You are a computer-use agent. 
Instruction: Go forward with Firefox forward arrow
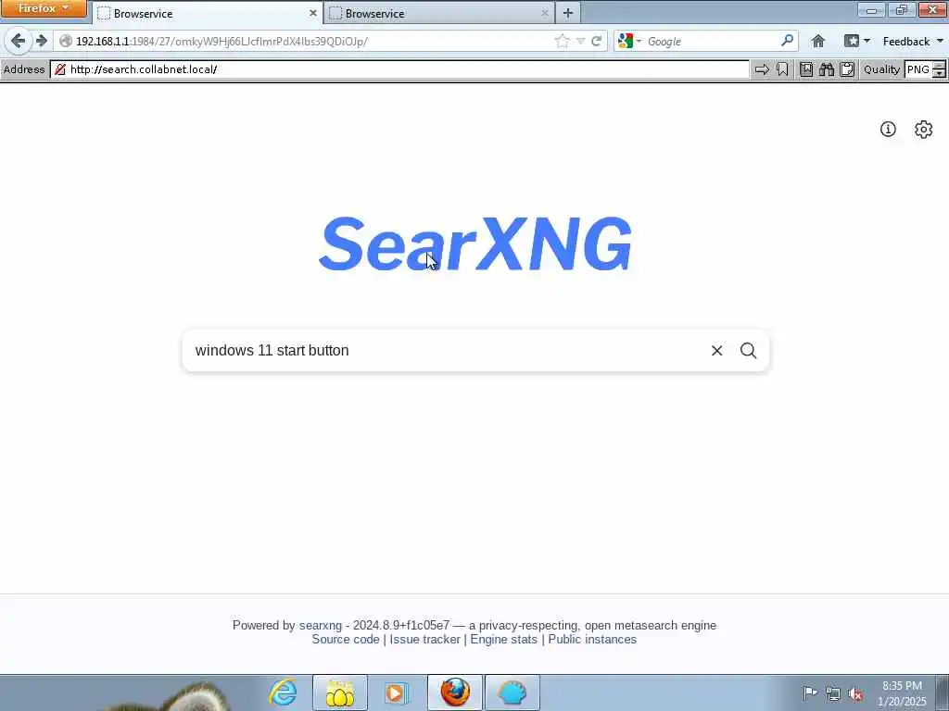tap(41, 41)
